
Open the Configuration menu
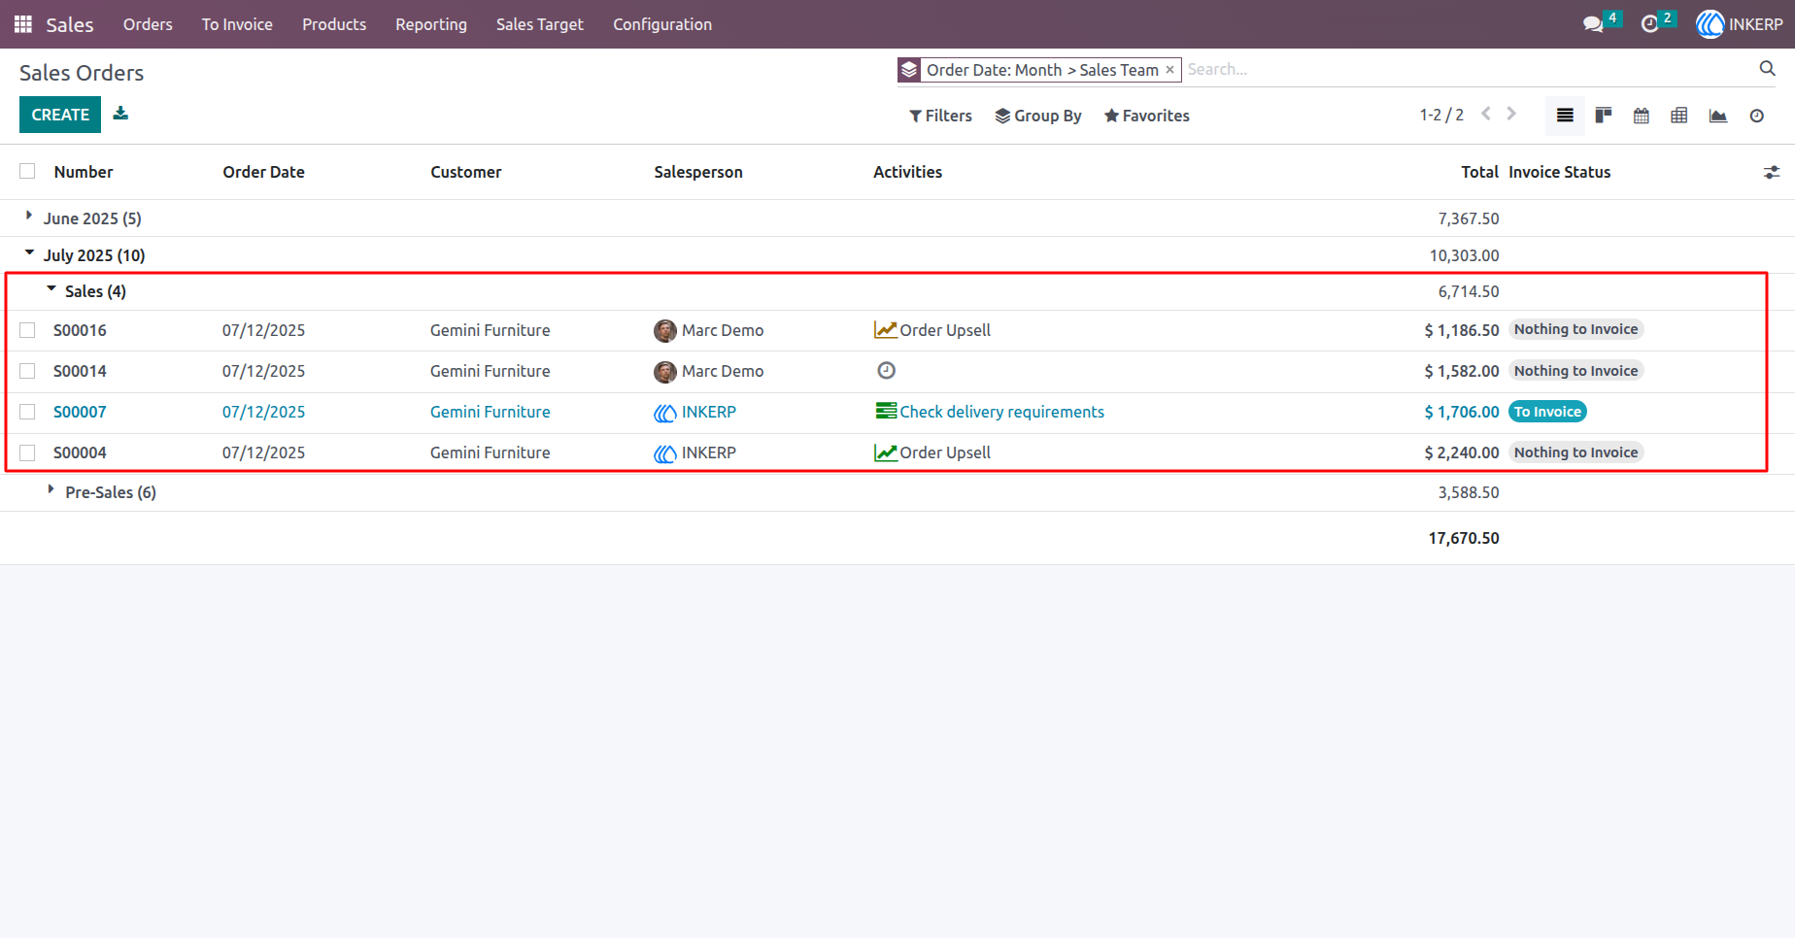click(x=662, y=24)
